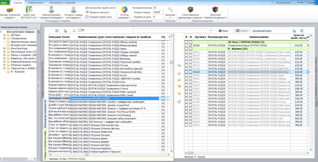The height and width of the screenshot is (162, 318).
Task: Open the Import descriptions of goods truck icon
Action: 10,10
